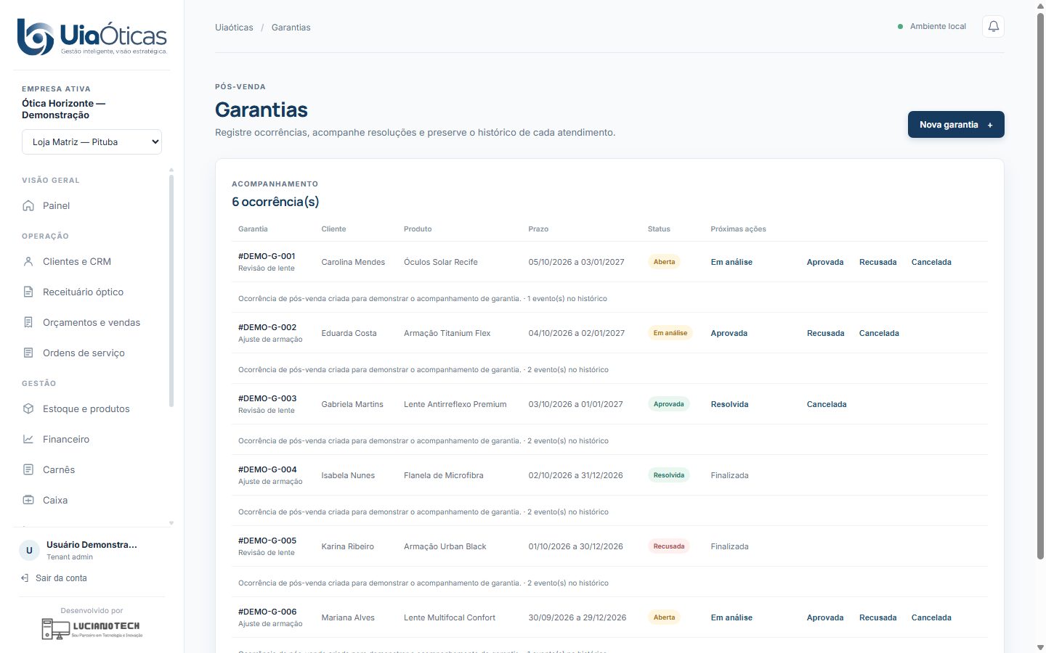The height and width of the screenshot is (653, 1046).
Task: Click the Aberta status badge for #DEMO-G-001
Action: (x=664, y=262)
